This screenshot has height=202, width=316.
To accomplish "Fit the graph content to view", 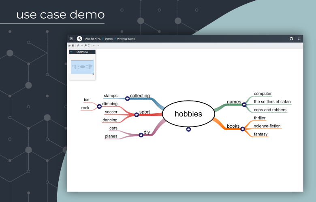I will [x=89, y=46].
